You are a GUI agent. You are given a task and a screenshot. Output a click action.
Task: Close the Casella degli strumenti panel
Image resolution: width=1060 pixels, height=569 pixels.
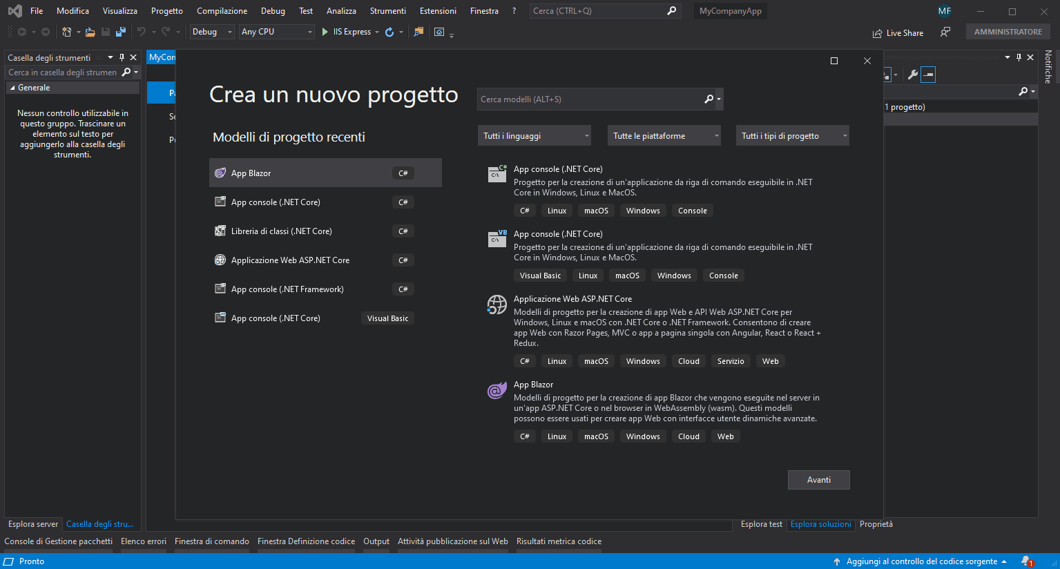(133, 57)
